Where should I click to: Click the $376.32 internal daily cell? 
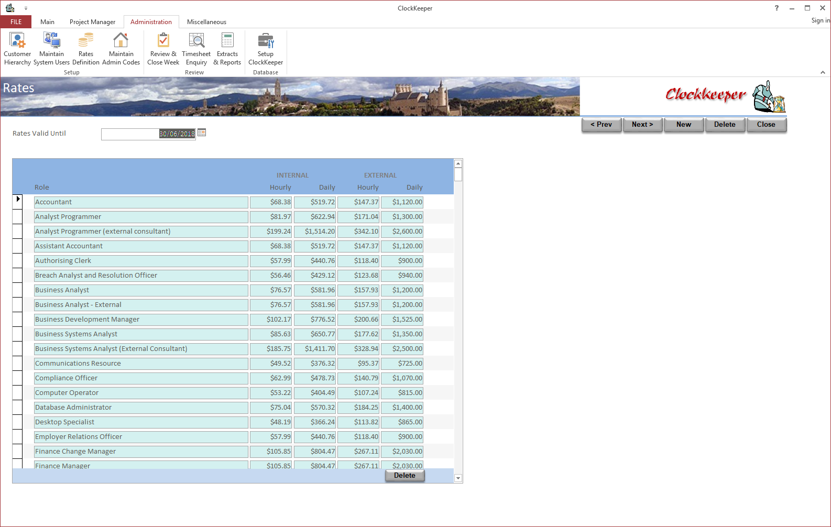point(315,364)
